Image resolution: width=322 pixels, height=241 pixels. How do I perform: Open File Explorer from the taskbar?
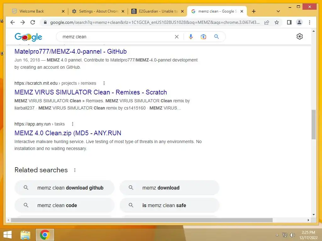(25, 235)
